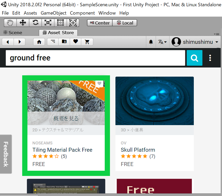Select the Rotate tool
The width and height of the screenshot is (222, 196).
(35, 23)
